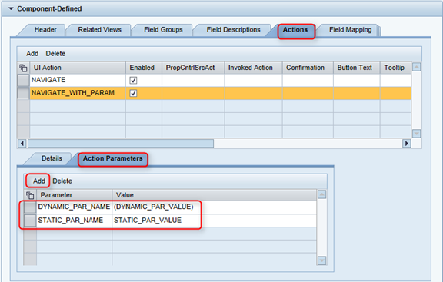
Task: Switch to Field Descriptions tab
Action: coord(233,30)
